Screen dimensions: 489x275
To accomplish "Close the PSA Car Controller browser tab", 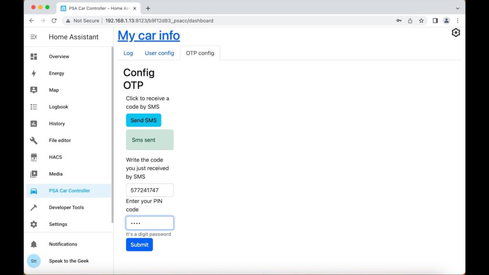I will coord(135,9).
